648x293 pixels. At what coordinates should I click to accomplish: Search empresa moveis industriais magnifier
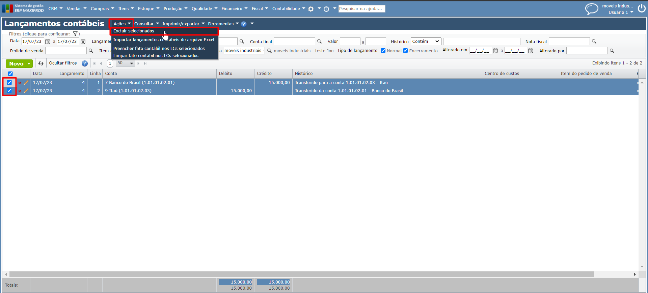[269, 51]
